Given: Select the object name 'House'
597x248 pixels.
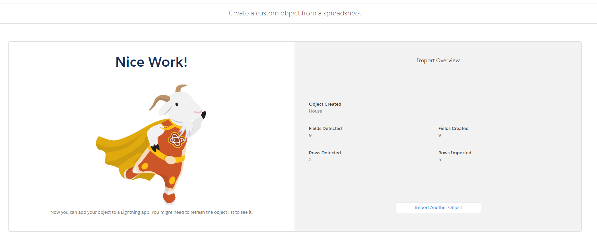Looking at the screenshot, I should (x=315, y=111).
